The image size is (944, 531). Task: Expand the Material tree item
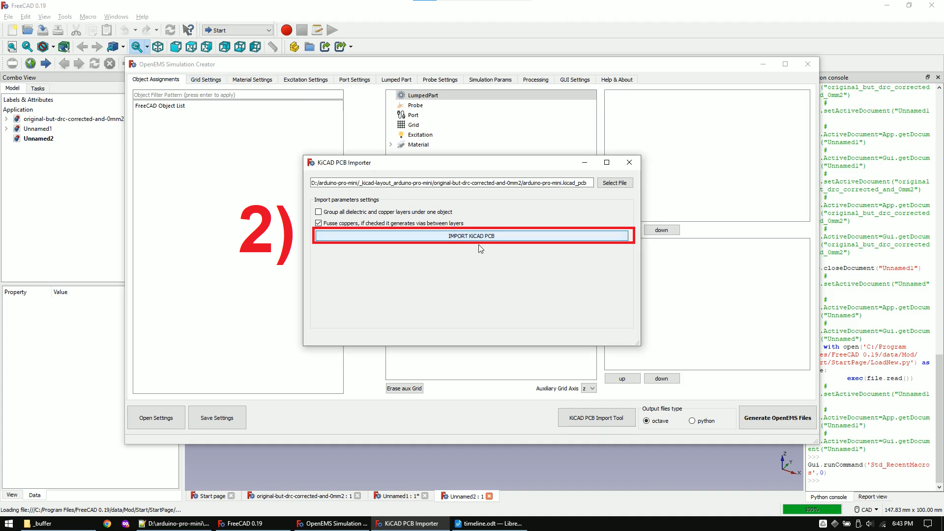[x=391, y=145]
